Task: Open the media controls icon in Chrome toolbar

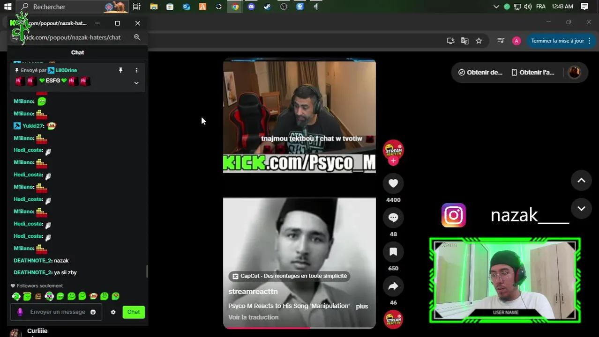Action: pos(501,41)
